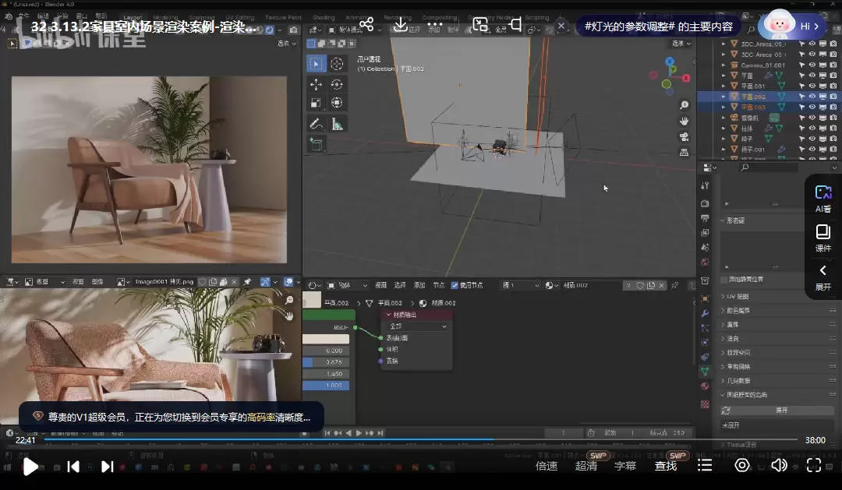Click the viewport pan hand icon
This screenshot has width=842, height=490.
click(685, 121)
